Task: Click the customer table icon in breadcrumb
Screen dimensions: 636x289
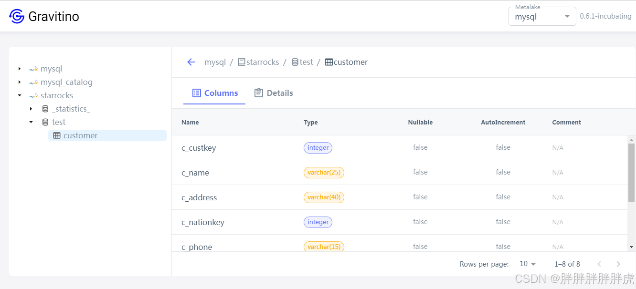Action: tap(329, 62)
